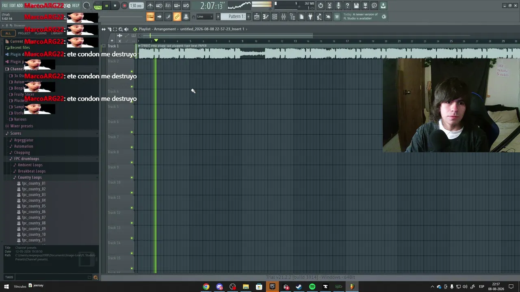Click the browser TAGS search icon
The height and width of the screenshot is (292, 520).
(95, 277)
